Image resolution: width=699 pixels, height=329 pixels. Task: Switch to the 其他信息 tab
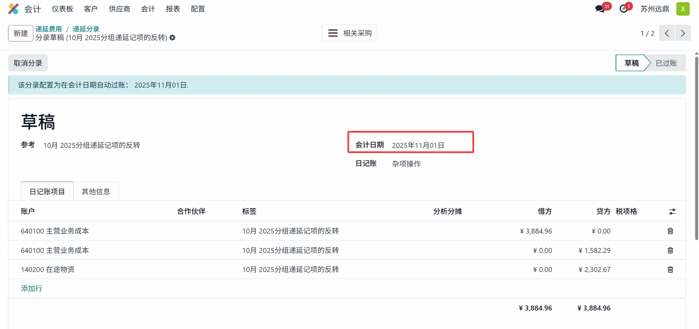pyautogui.click(x=96, y=192)
